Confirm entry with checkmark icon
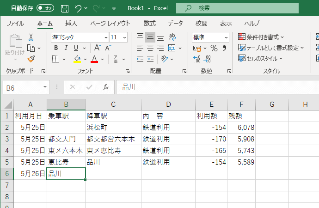 (89, 87)
